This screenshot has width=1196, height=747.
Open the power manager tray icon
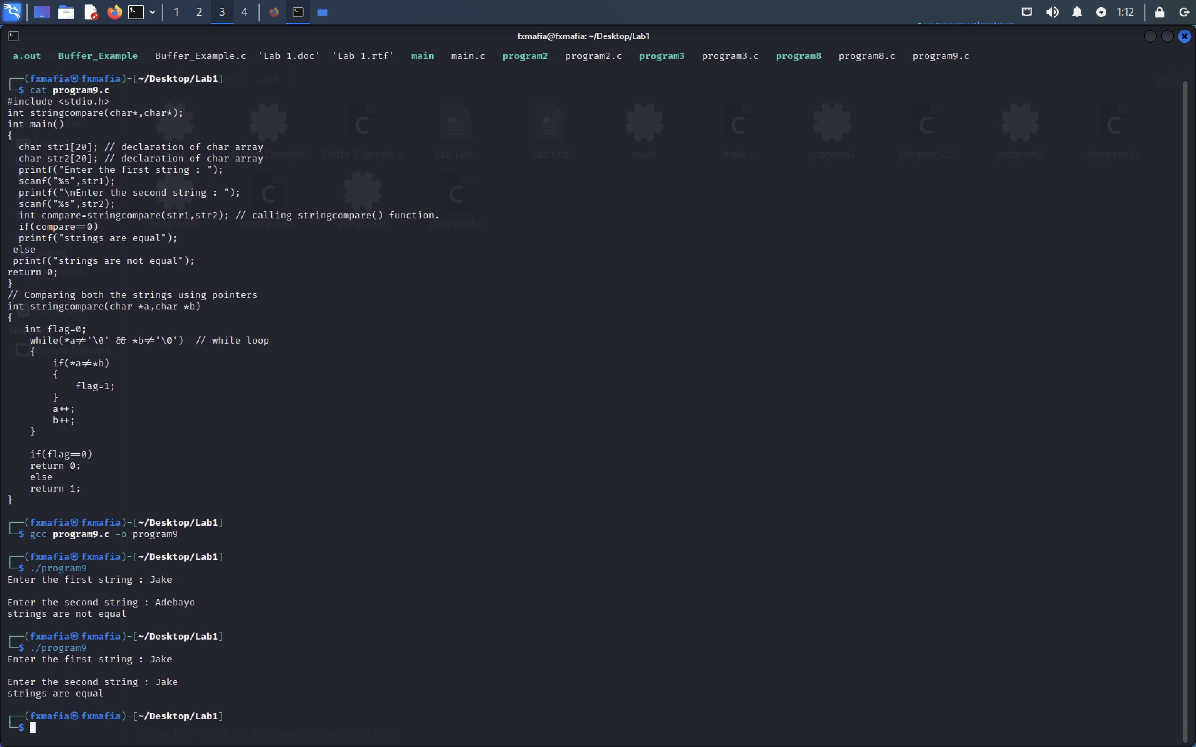click(1101, 12)
